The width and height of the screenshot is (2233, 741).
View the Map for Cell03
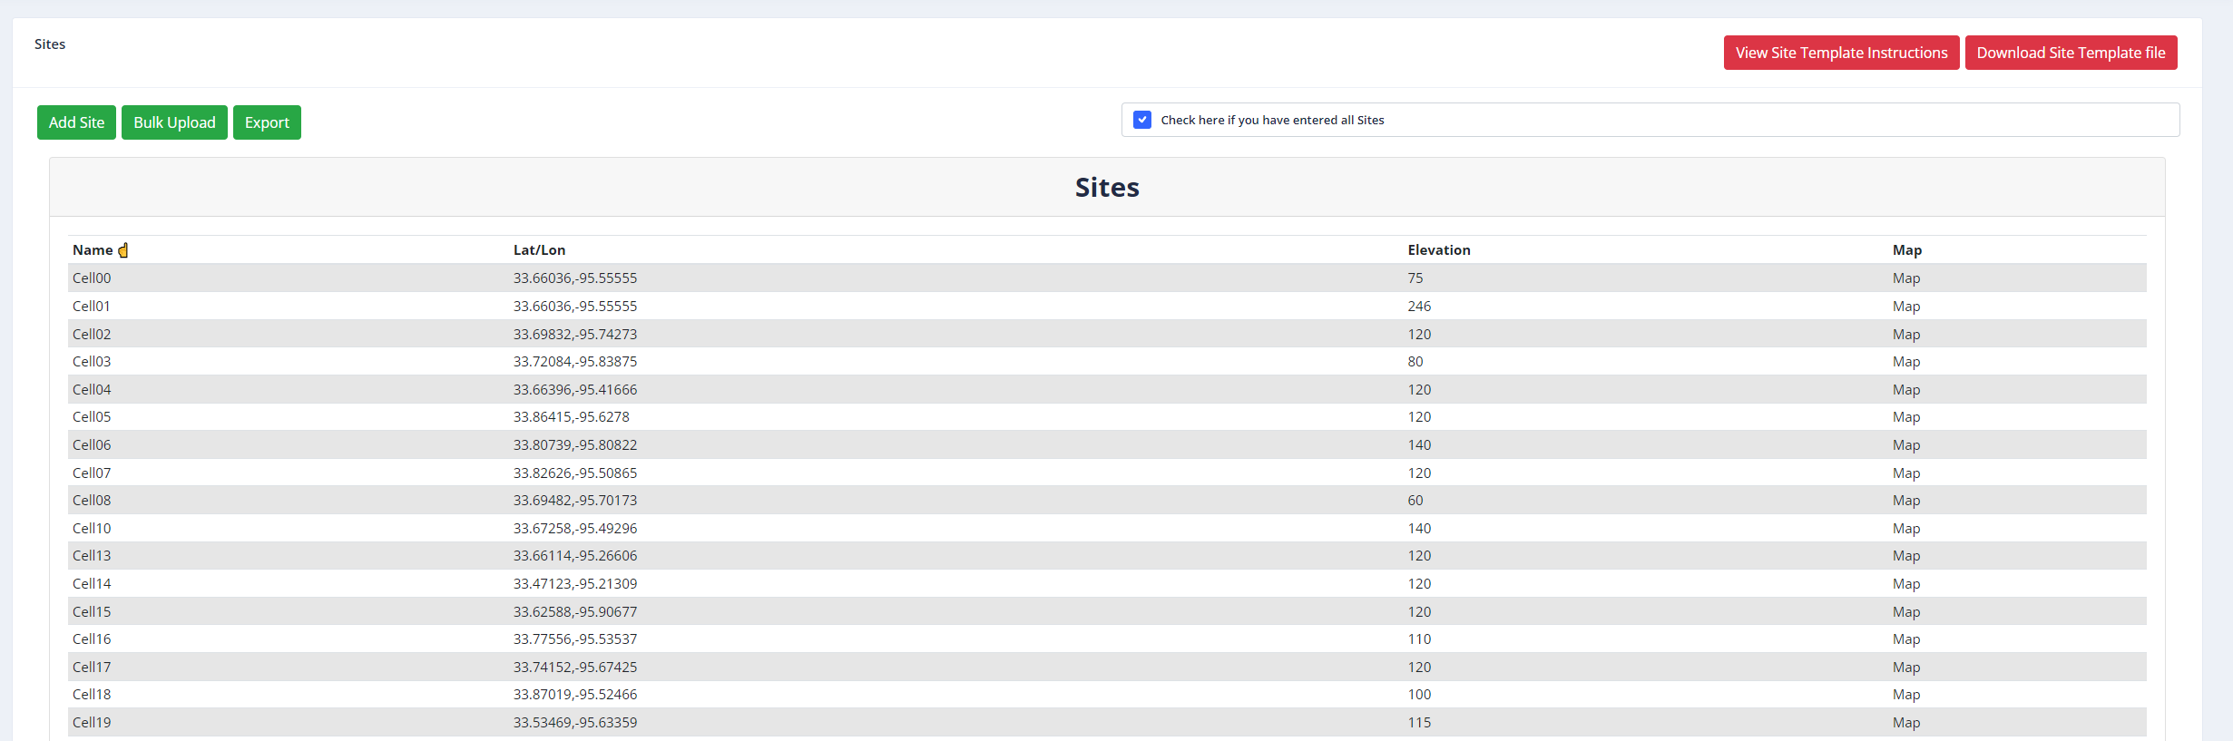coord(1906,362)
